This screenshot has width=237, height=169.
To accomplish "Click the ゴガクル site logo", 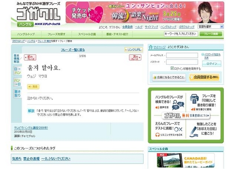I will pos(38,14).
